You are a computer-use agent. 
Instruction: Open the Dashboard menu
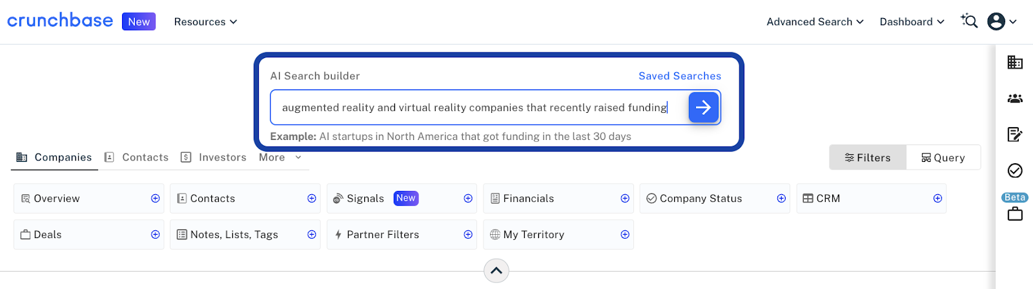coord(912,22)
